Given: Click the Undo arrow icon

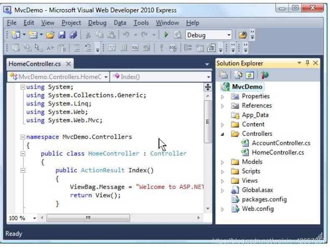Looking at the screenshot, I should pos(126,35).
